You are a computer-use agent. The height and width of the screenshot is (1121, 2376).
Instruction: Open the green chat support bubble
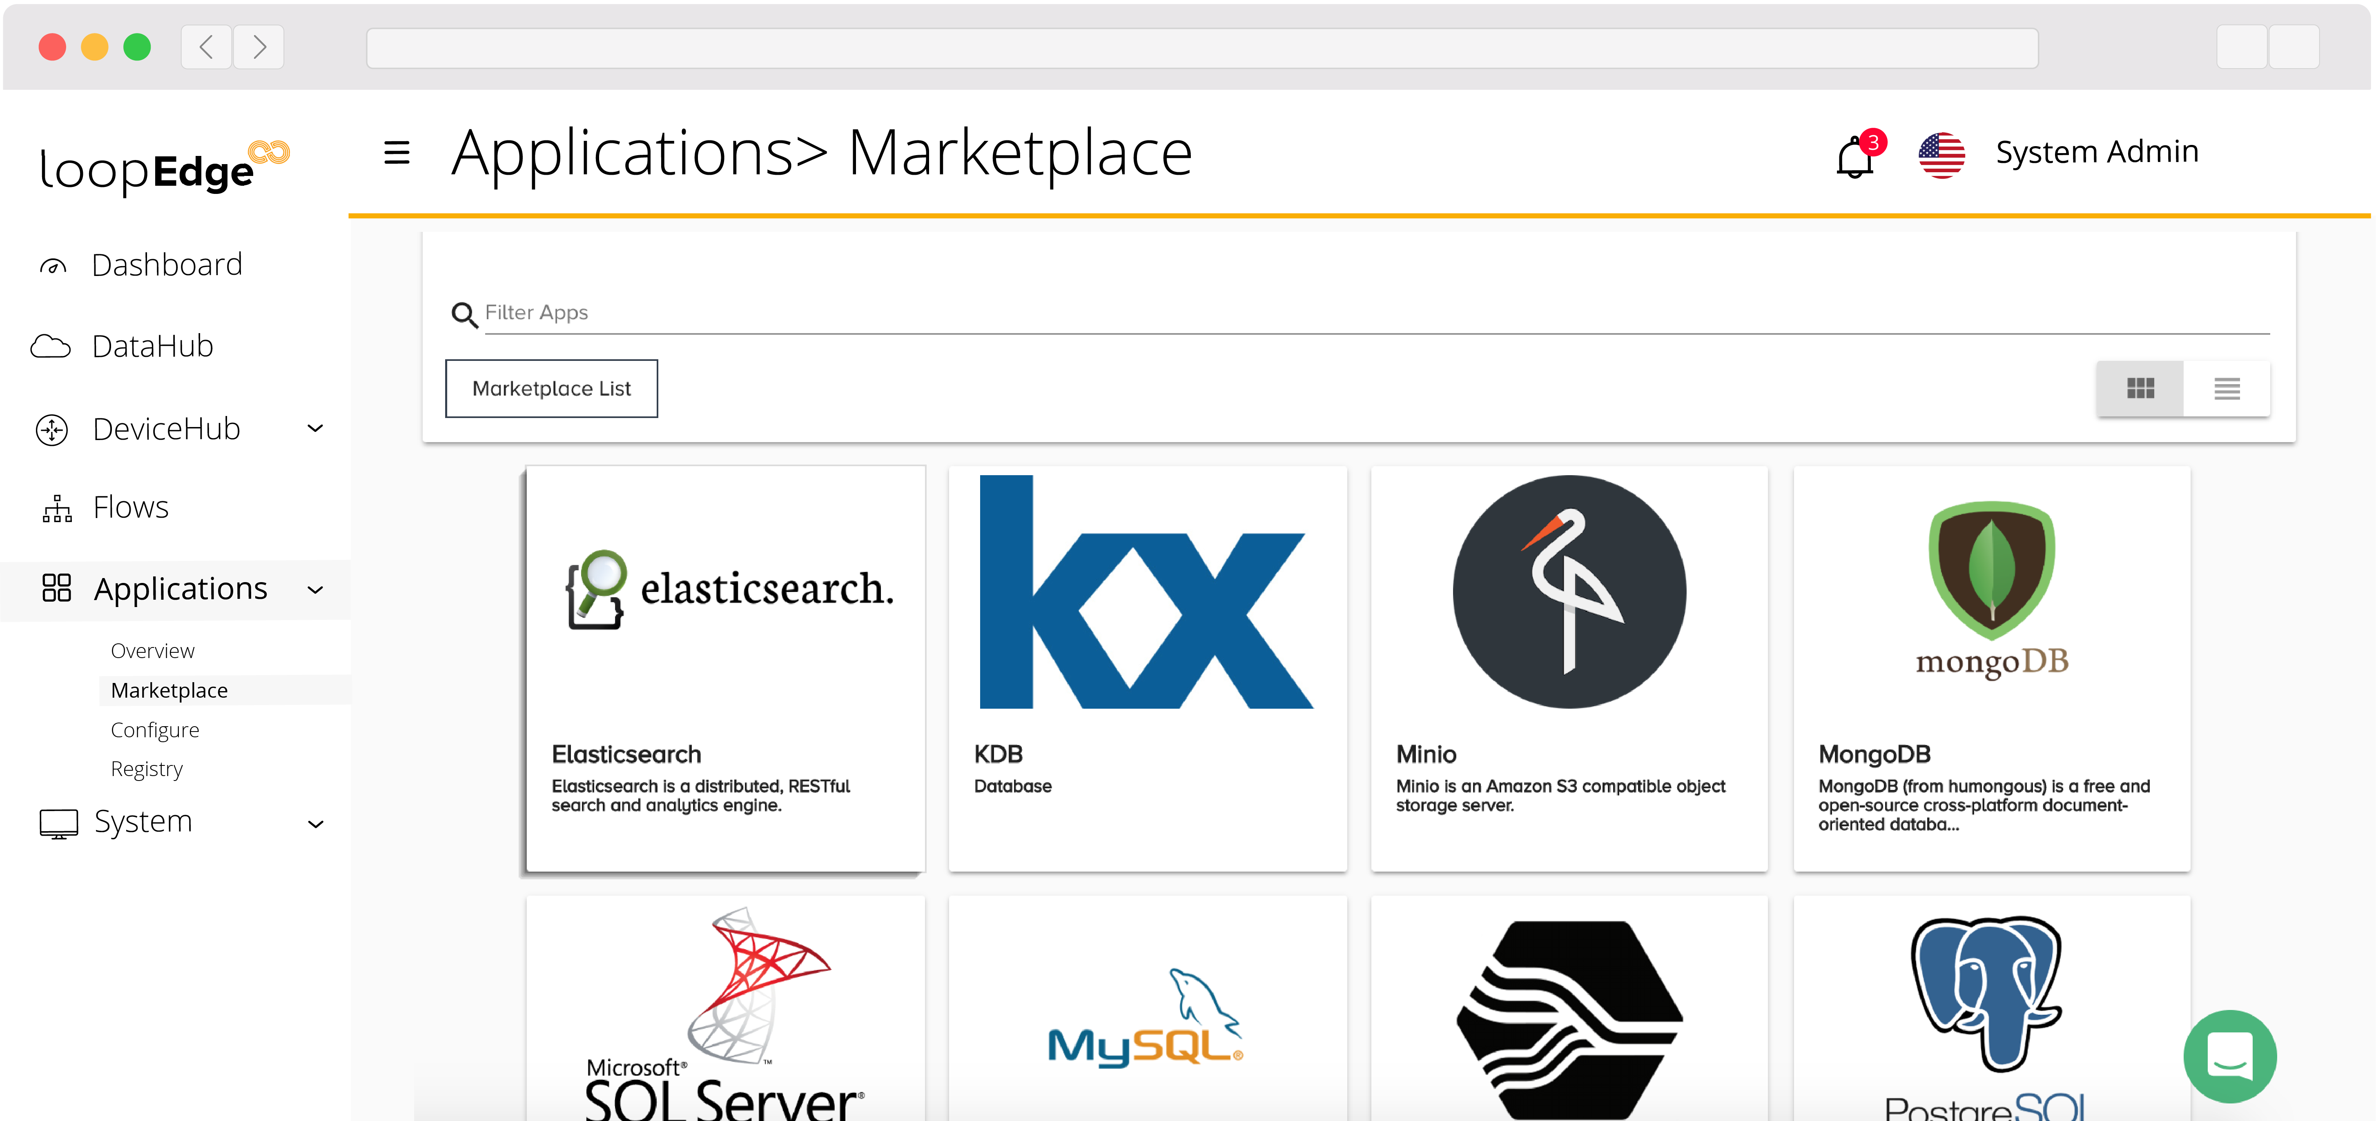tap(2229, 1056)
